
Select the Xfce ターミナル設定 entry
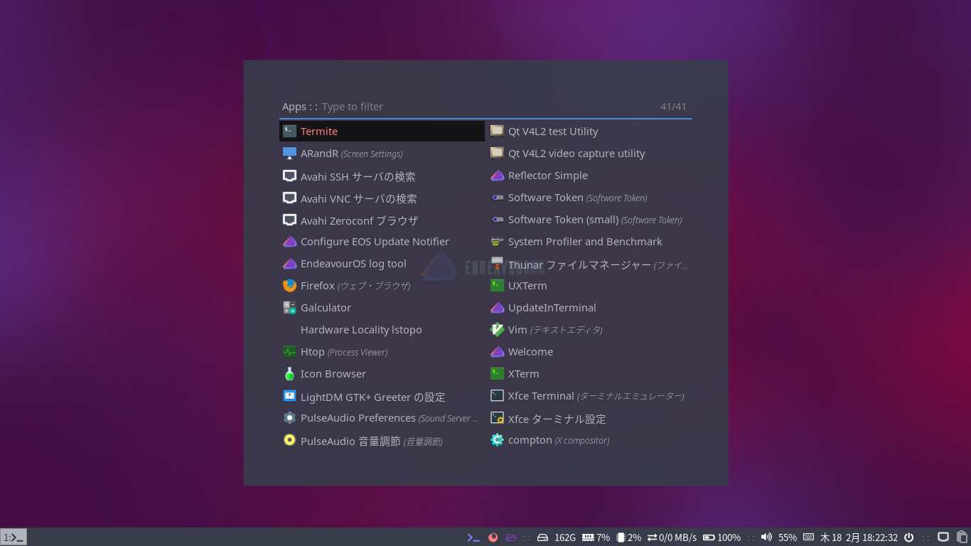point(589,418)
